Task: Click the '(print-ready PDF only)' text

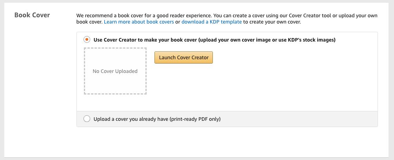Action: point(195,119)
